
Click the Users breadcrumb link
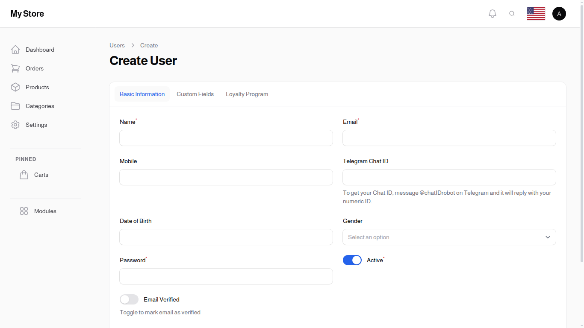[117, 45]
